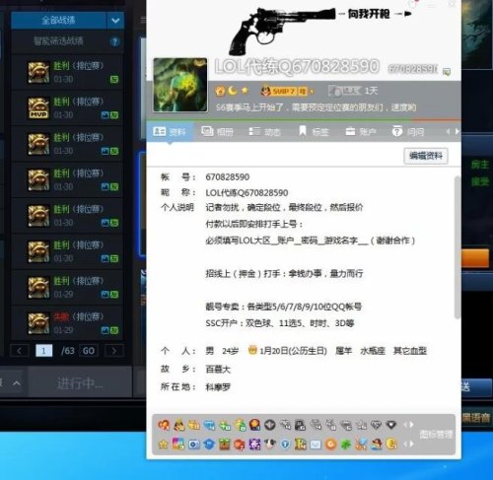Click the colorful square tile icon
Image resolution: width=493 pixels, height=480 pixels.
(178, 445)
